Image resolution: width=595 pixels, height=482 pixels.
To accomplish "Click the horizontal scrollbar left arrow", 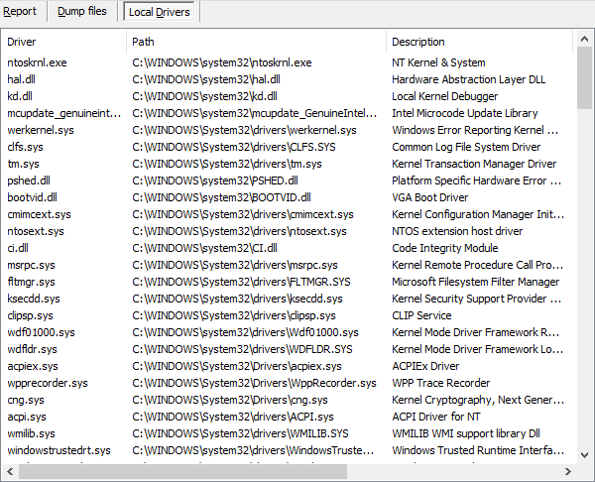I will 10,471.
